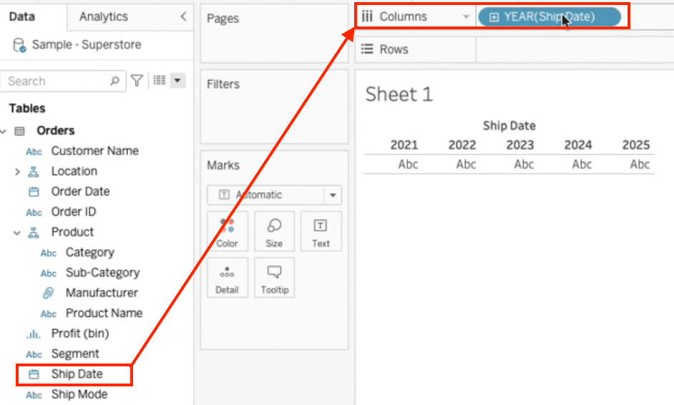
Task: Click the Abc icon beside Ship Mode
Action: click(34, 395)
